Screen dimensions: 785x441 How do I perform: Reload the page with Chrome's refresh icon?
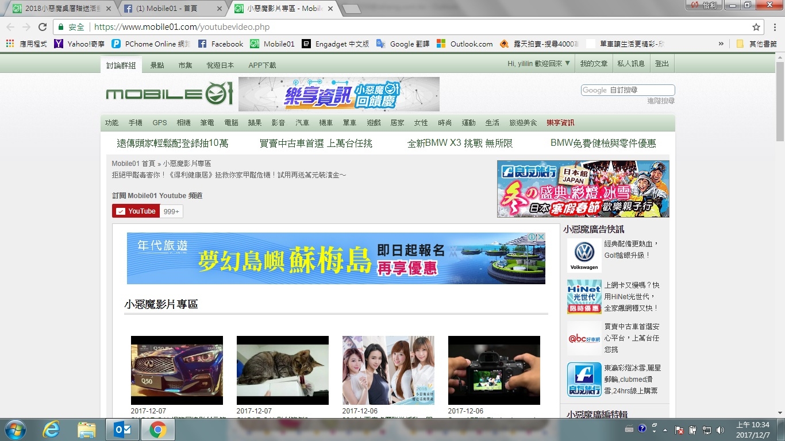[x=43, y=27]
